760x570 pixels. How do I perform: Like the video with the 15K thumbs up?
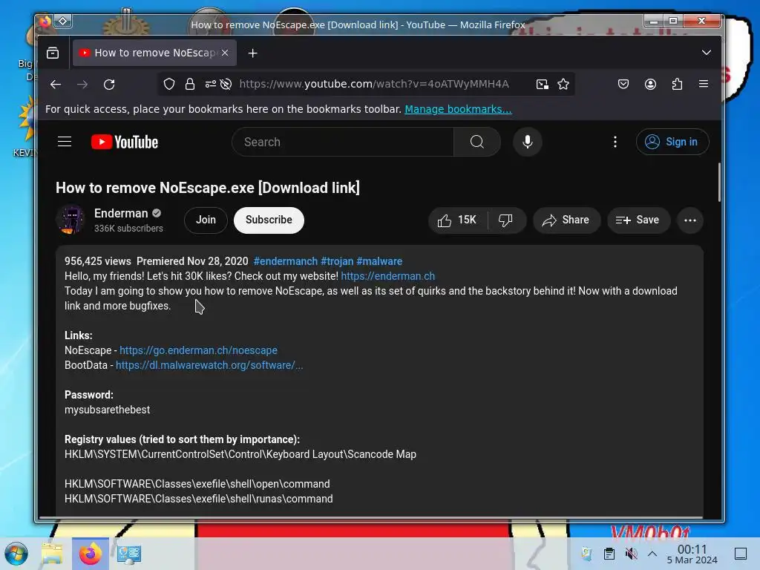(x=457, y=220)
